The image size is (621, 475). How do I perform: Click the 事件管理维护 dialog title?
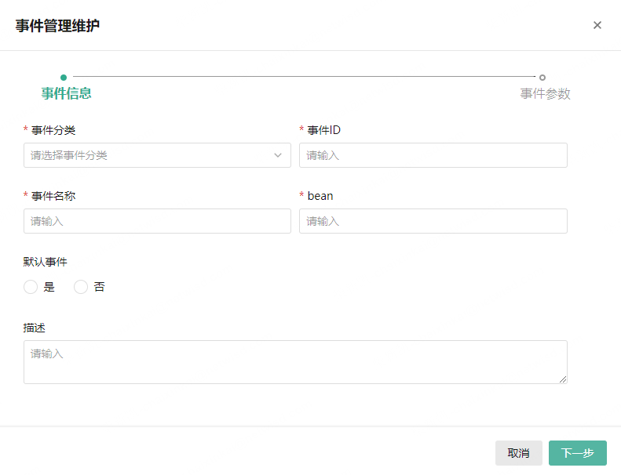click(x=58, y=26)
